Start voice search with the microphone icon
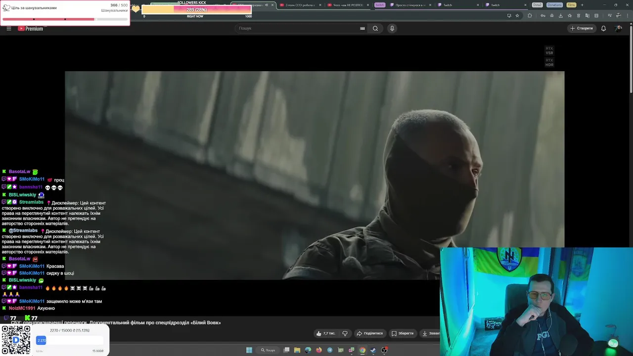Image resolution: width=633 pixels, height=356 pixels. (392, 28)
